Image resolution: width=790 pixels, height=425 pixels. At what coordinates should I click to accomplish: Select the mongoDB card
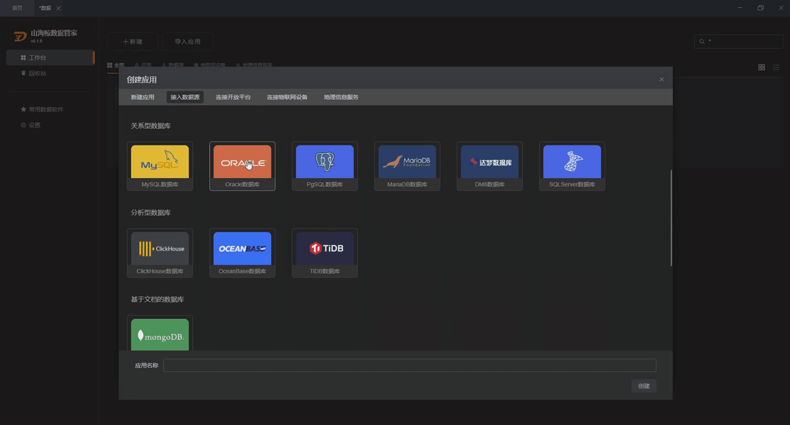click(160, 333)
